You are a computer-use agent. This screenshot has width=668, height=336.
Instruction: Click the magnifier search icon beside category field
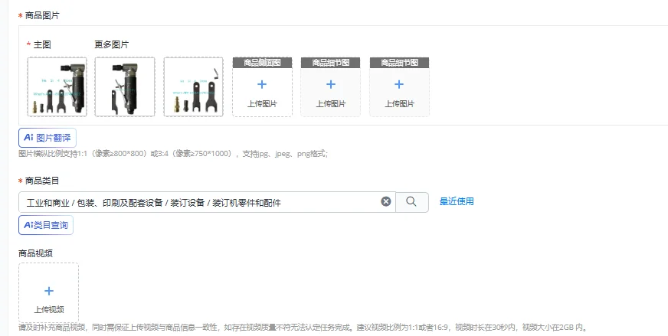point(411,202)
